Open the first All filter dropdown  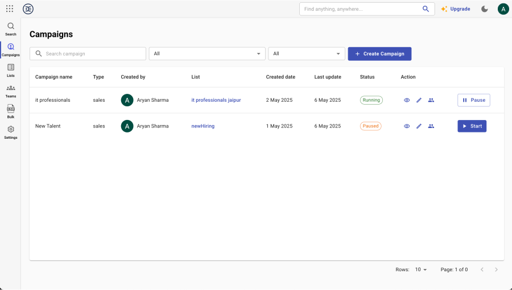(207, 54)
